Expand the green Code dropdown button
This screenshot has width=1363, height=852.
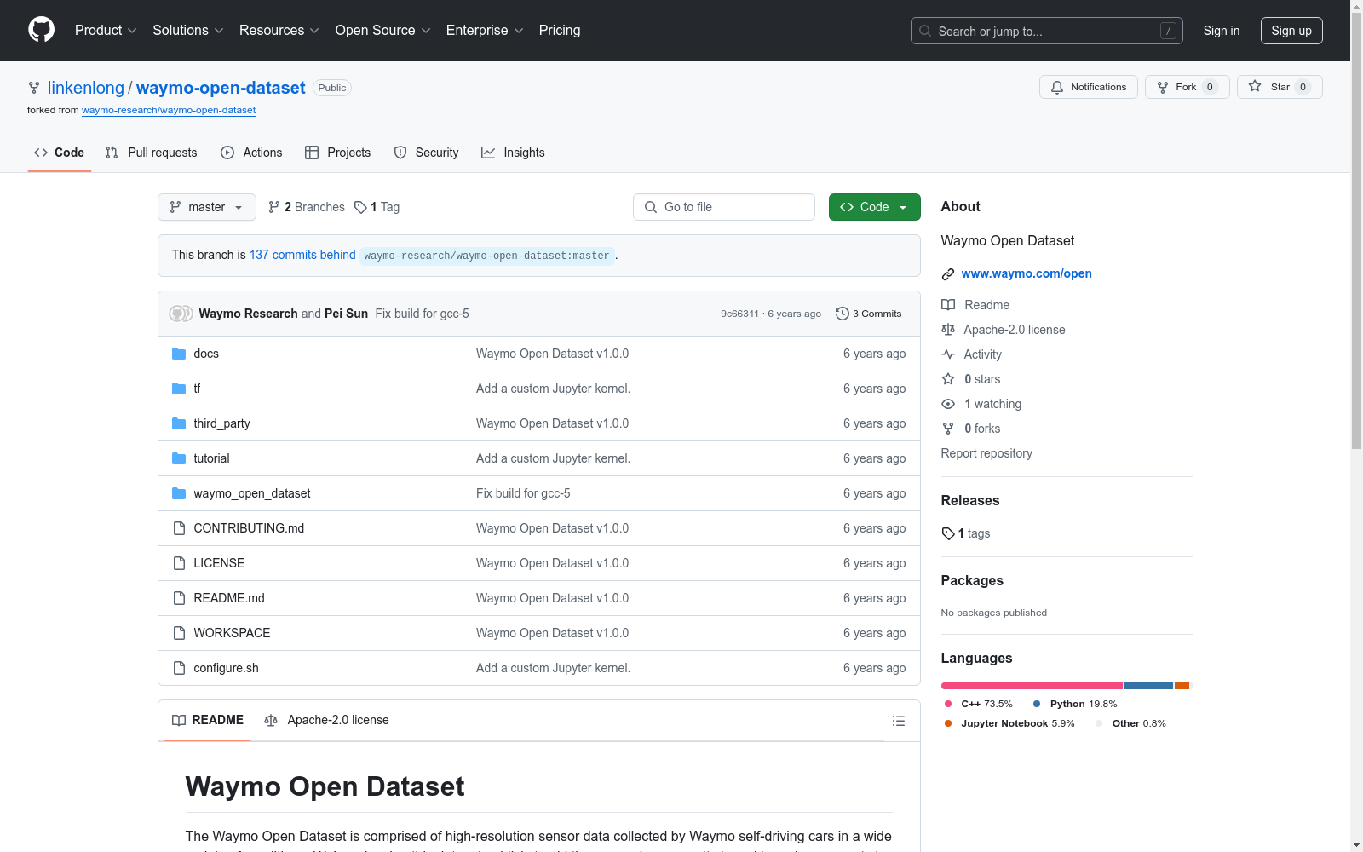(874, 207)
